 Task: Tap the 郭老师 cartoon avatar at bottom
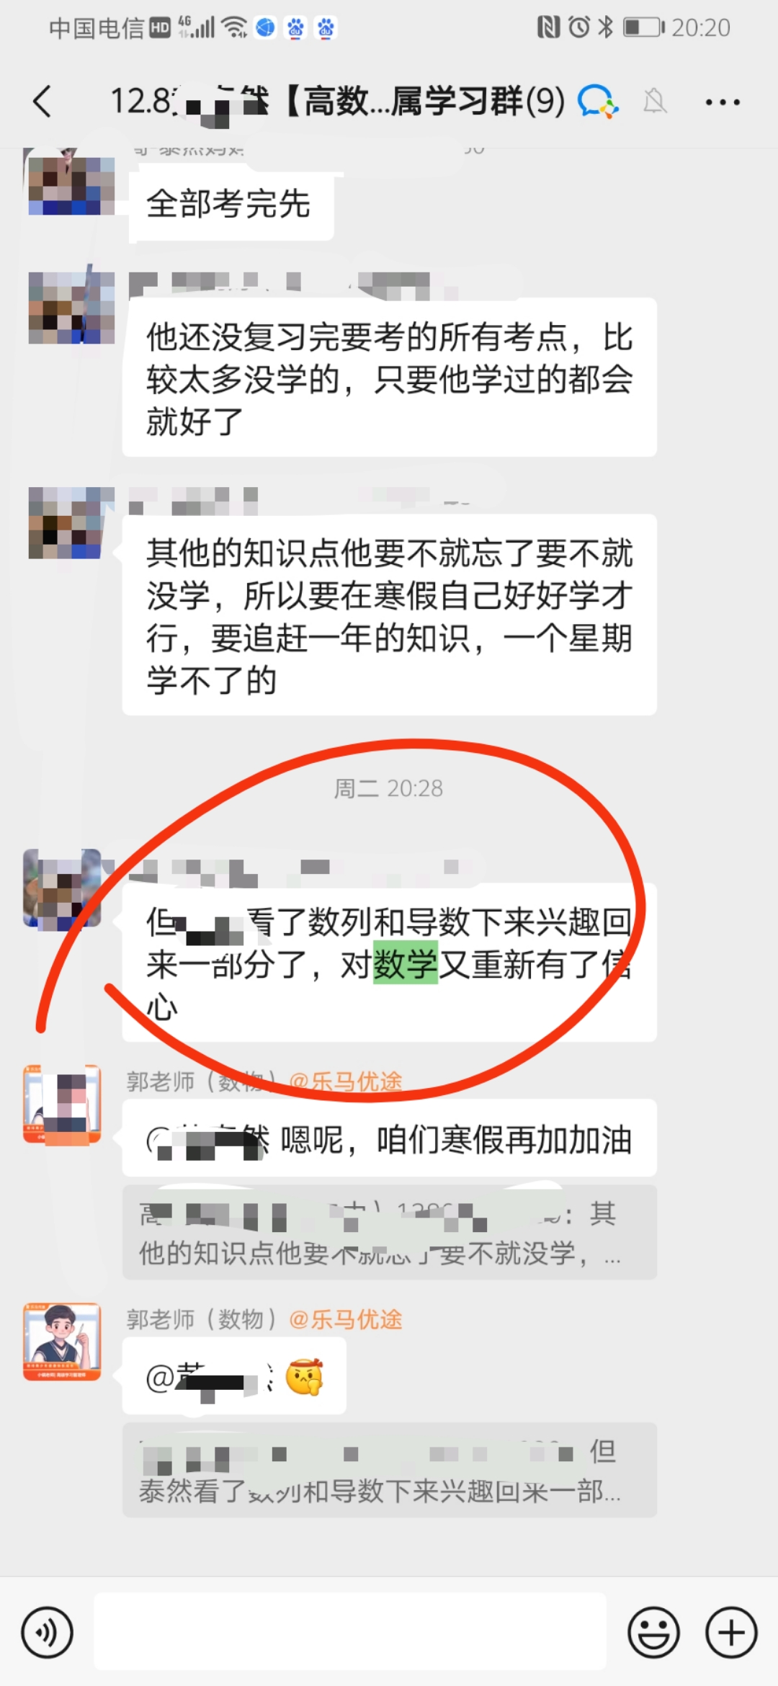[62, 1341]
